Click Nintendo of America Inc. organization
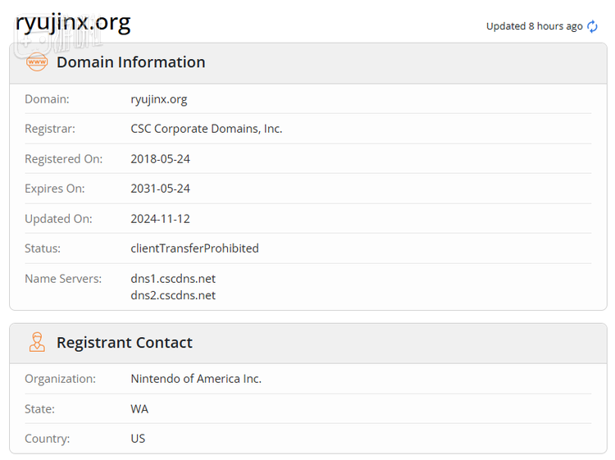The image size is (615, 460). coord(196,379)
